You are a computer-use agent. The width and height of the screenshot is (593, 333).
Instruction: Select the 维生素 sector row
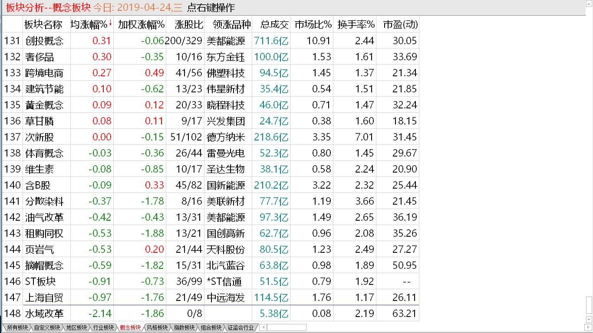coord(211,169)
